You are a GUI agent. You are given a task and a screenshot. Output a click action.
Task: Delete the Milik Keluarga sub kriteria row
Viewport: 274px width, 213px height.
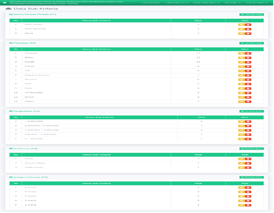click(248, 29)
